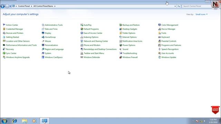The height and width of the screenshot is (124, 221).
Task: Open Notification Area Icons link
Action: click(132, 41)
